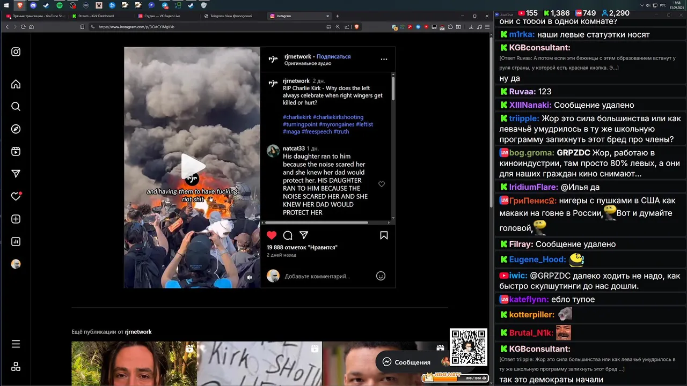687x386 pixels.
Task: Open the Reels icon in sidebar
Action: click(x=16, y=152)
